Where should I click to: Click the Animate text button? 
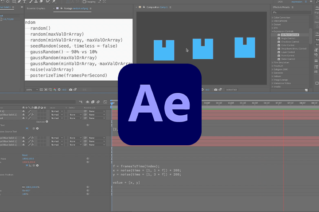click(47, 122)
